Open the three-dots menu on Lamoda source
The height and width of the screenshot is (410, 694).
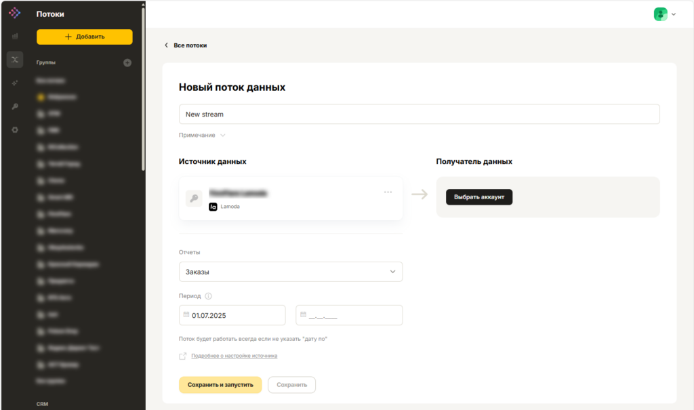[388, 192]
